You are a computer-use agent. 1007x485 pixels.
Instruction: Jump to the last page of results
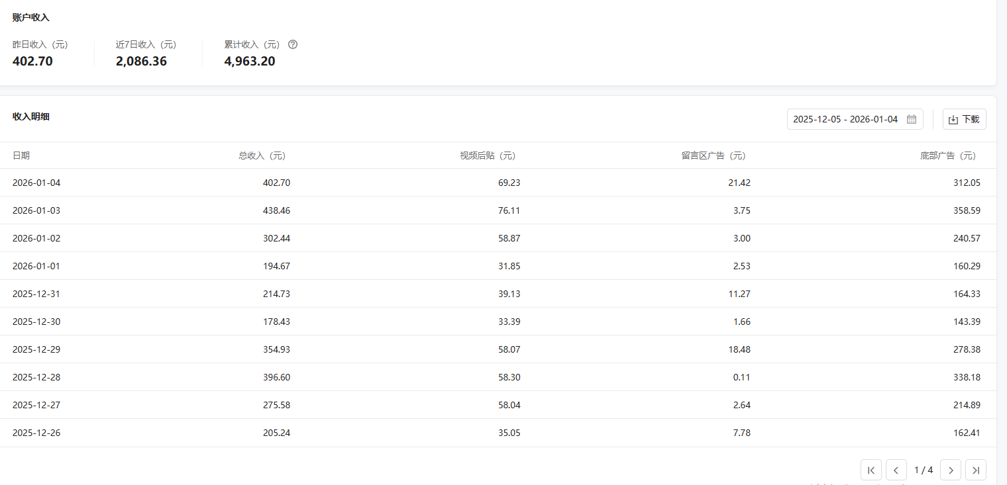point(975,470)
